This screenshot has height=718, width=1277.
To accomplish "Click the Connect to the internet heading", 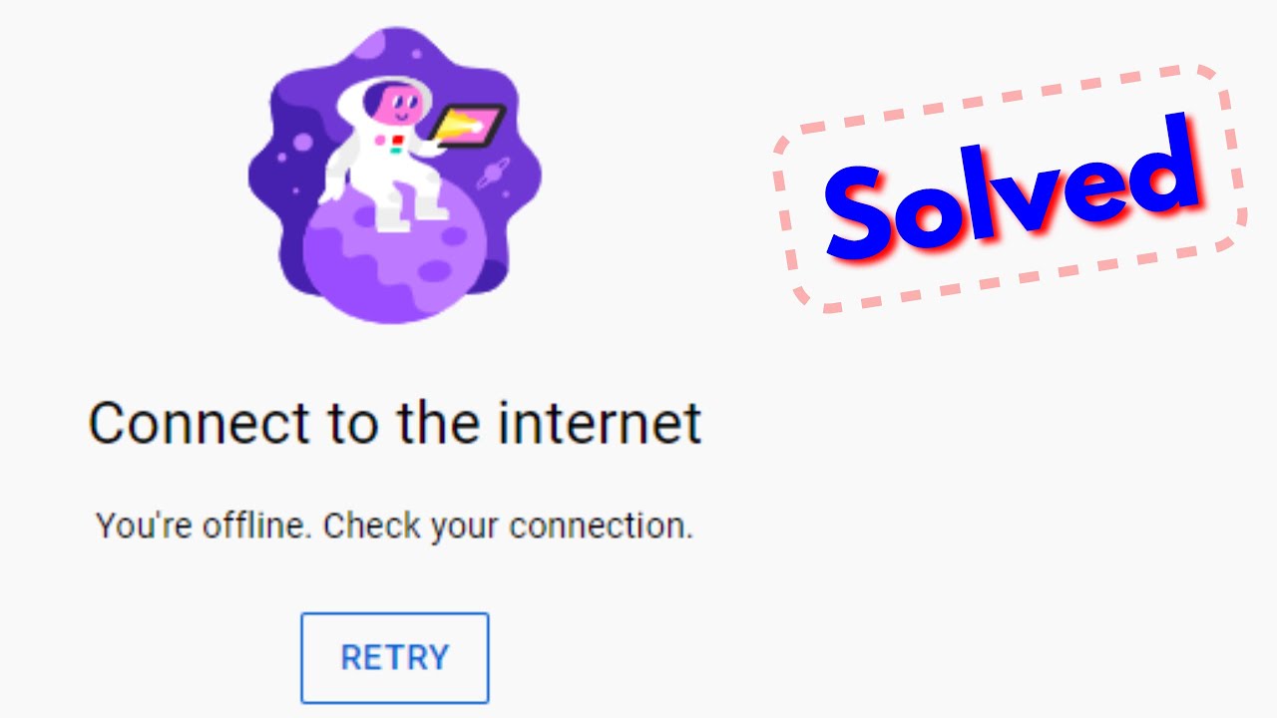I will 395,425.
